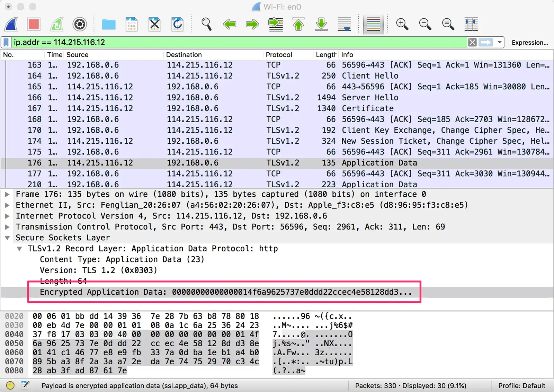This screenshot has height=392, width=554.
Task: Collapse the TLSv1.2 Record Layer node
Action: coord(19,249)
